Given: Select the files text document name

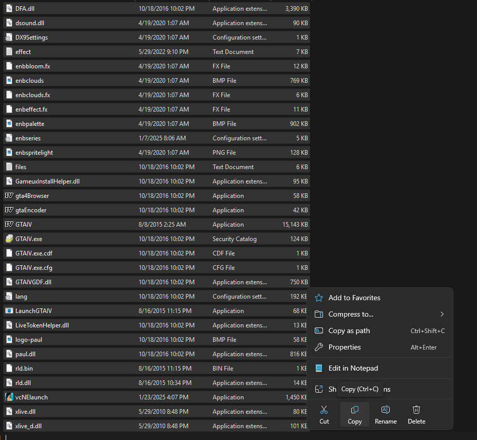Looking at the screenshot, I should click(x=21, y=167).
